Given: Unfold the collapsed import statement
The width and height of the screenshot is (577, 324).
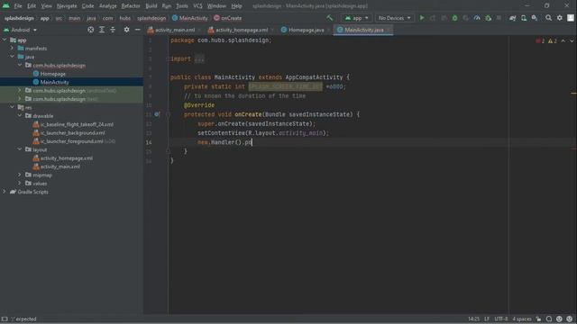Looking at the screenshot, I should [x=199, y=58].
